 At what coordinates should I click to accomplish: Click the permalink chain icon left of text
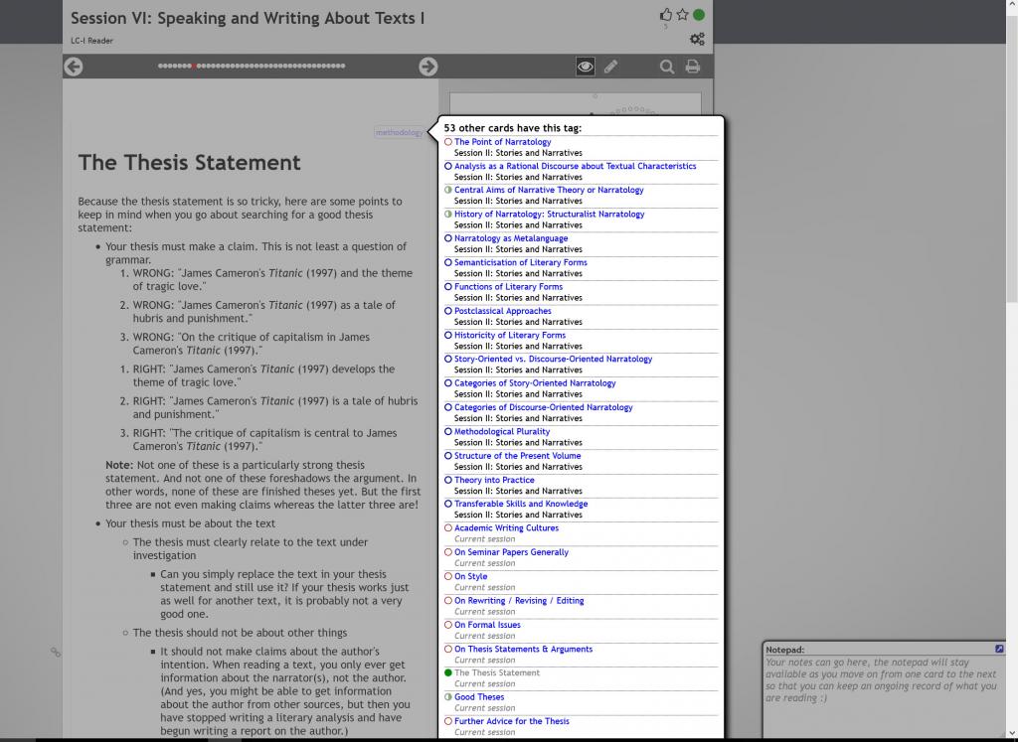tap(56, 652)
